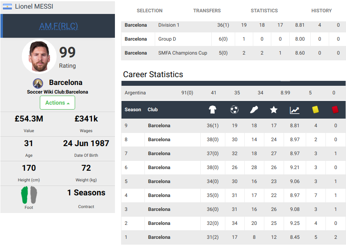Click the yellow card icon header
The width and height of the screenshot is (346, 245).
(x=316, y=110)
